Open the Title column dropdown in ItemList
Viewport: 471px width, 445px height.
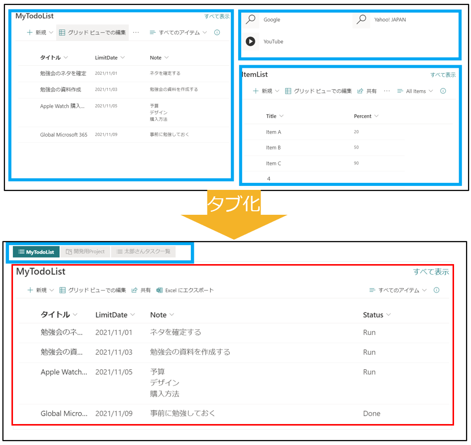pos(282,116)
